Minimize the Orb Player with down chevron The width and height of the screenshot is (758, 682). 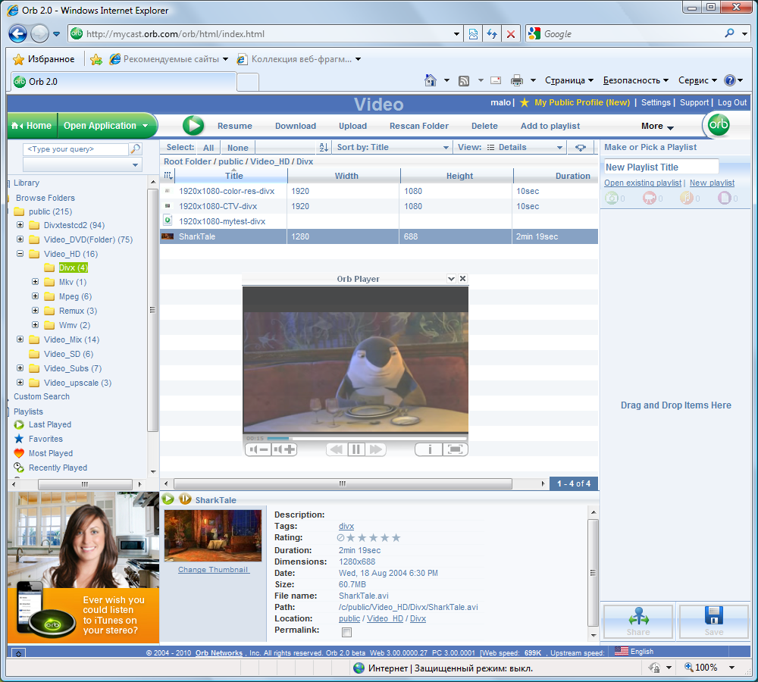click(452, 278)
